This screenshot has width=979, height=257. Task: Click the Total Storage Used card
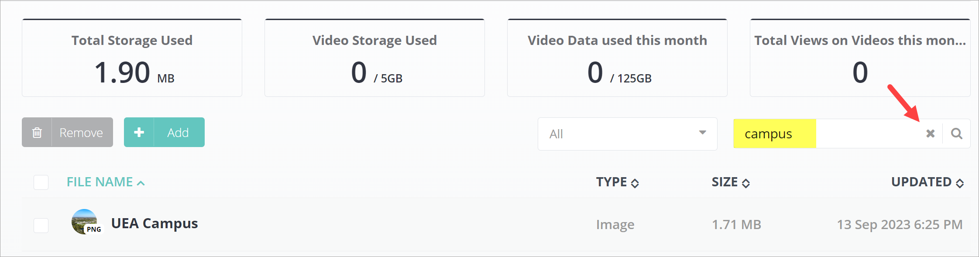tap(132, 58)
